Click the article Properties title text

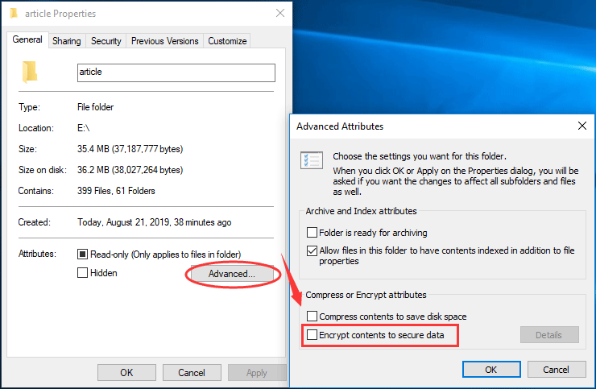[x=60, y=14]
